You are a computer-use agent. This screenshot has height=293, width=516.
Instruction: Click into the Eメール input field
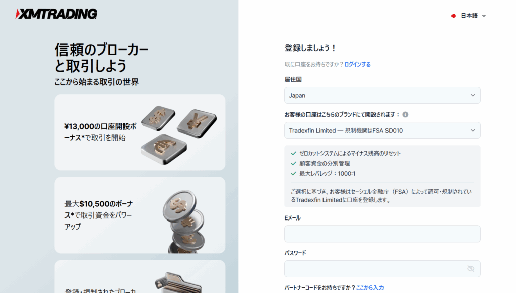coord(382,234)
